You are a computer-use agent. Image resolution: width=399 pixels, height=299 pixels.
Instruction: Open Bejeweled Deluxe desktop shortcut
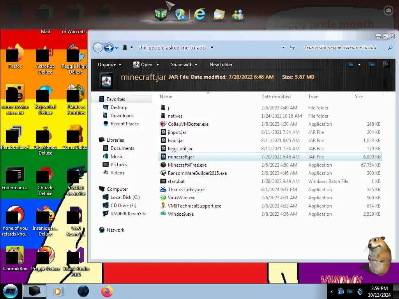(x=45, y=100)
